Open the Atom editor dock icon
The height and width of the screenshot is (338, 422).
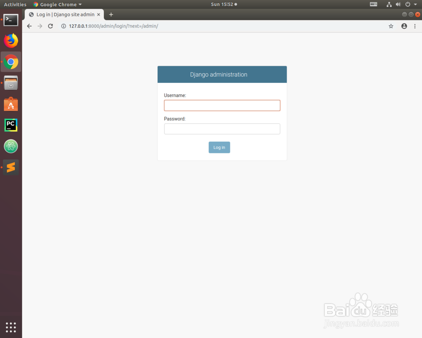click(x=11, y=146)
